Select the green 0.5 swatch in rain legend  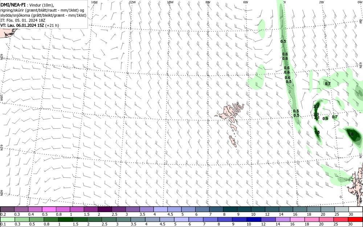click(x=36, y=219)
